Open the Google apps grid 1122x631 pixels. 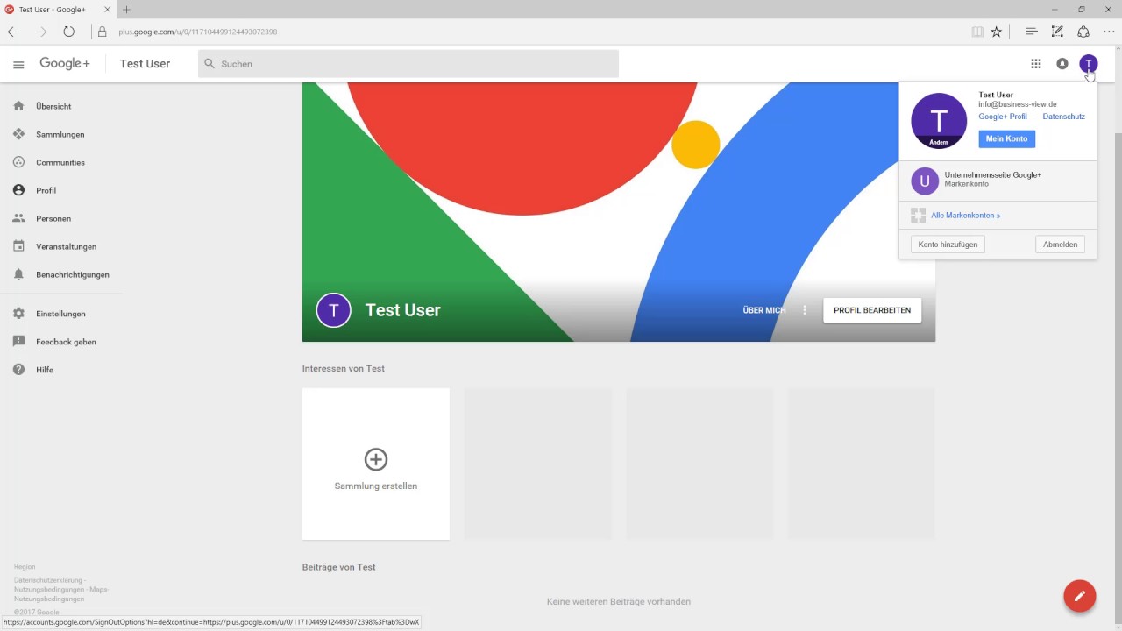1036,64
